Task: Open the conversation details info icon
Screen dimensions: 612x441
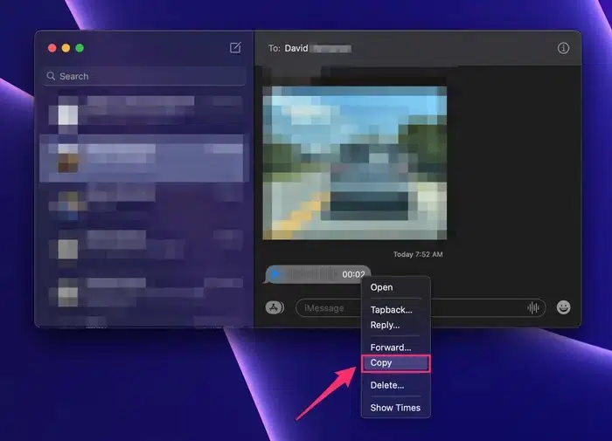Action: point(563,48)
